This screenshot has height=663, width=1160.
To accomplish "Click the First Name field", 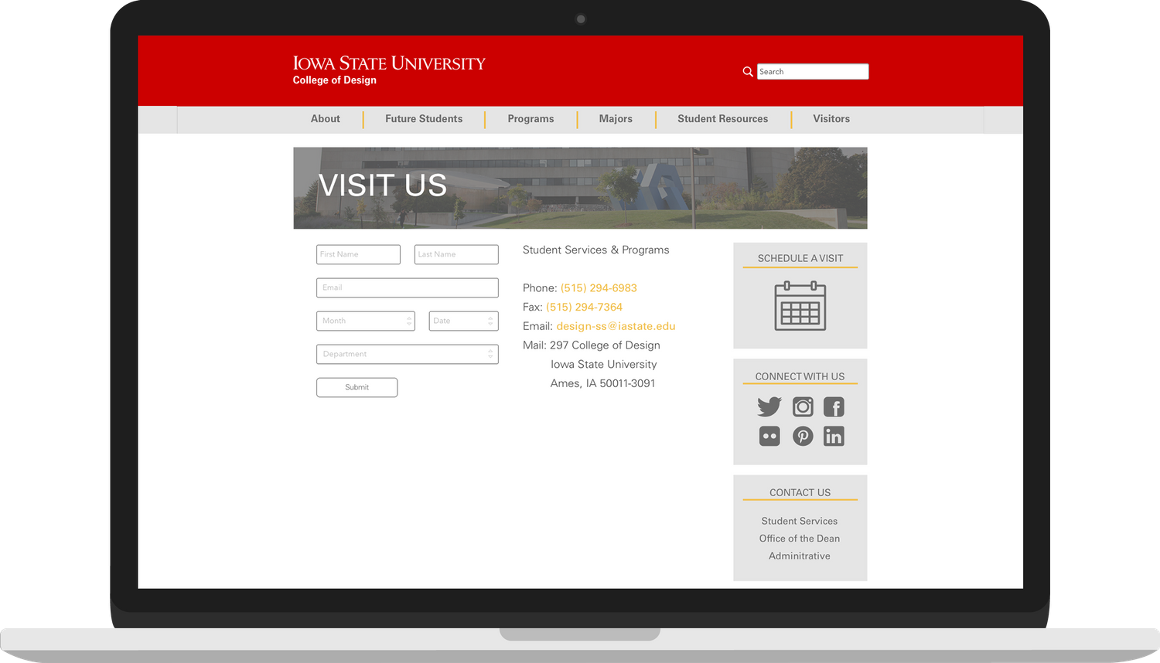I will [359, 254].
